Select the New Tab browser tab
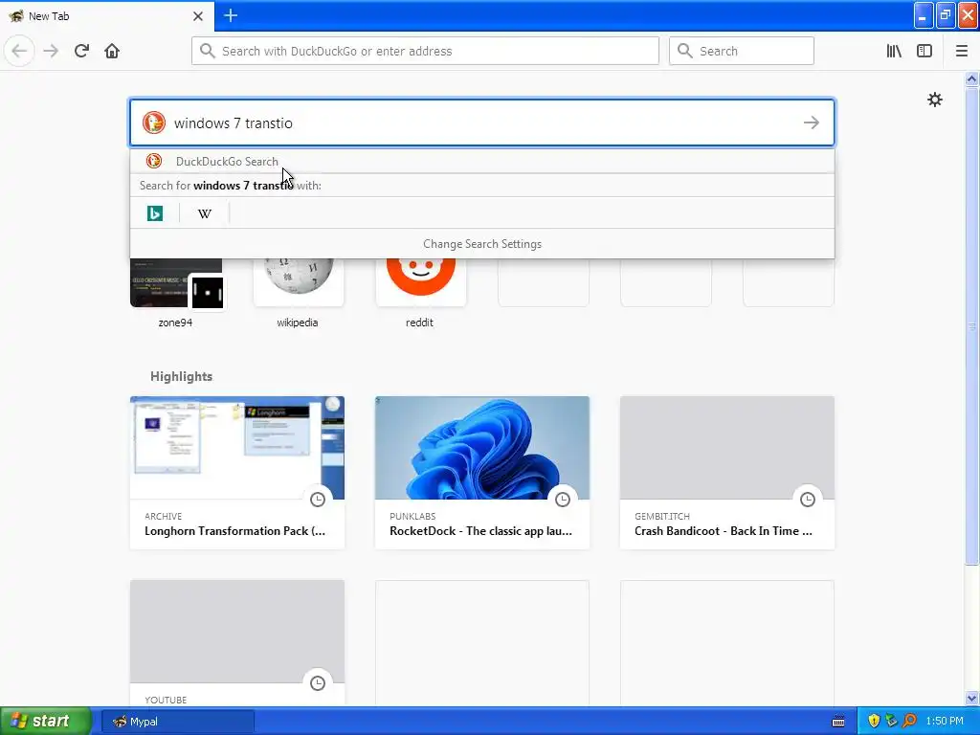 point(106,16)
